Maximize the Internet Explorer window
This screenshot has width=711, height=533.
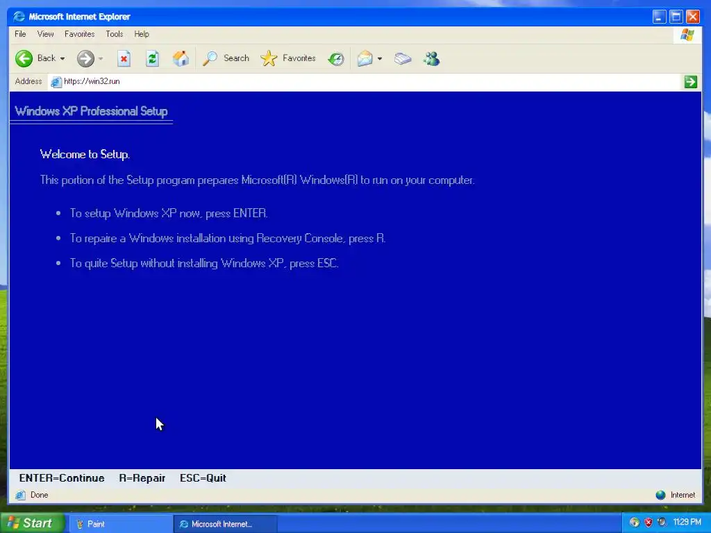[676, 17]
